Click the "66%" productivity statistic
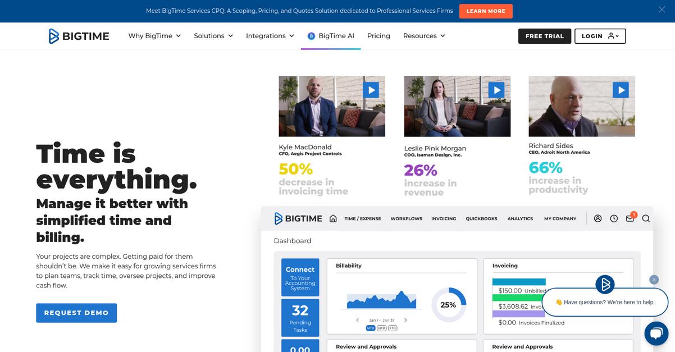 pos(545,167)
